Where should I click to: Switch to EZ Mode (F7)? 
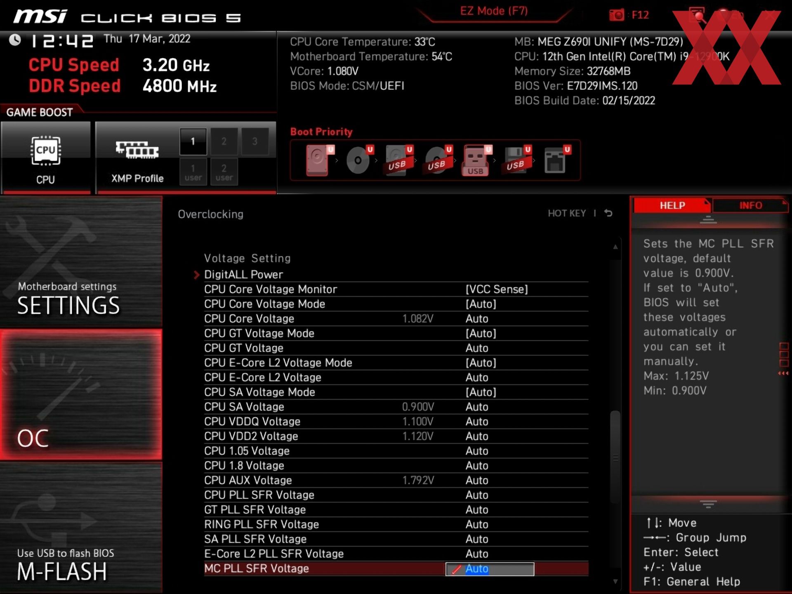tap(494, 11)
